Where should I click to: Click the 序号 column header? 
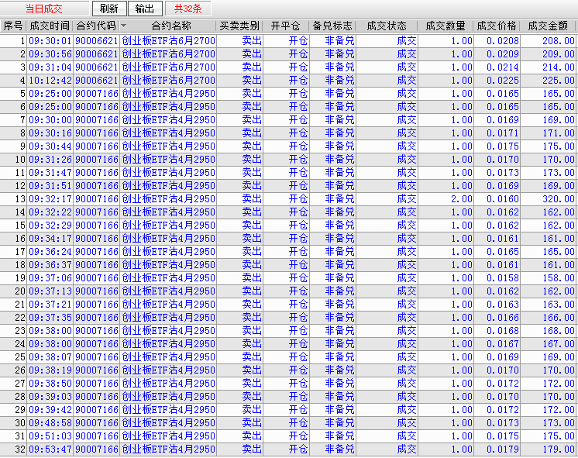click(13, 26)
